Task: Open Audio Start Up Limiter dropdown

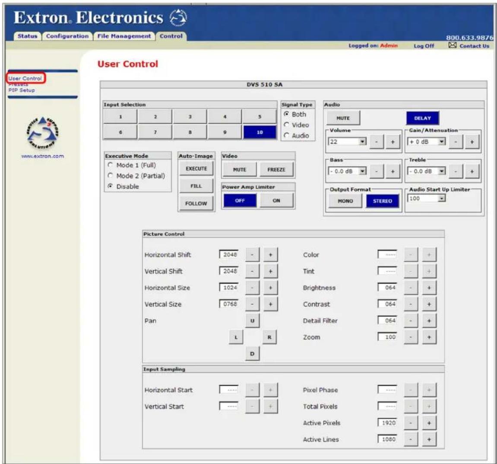Action: (442, 198)
